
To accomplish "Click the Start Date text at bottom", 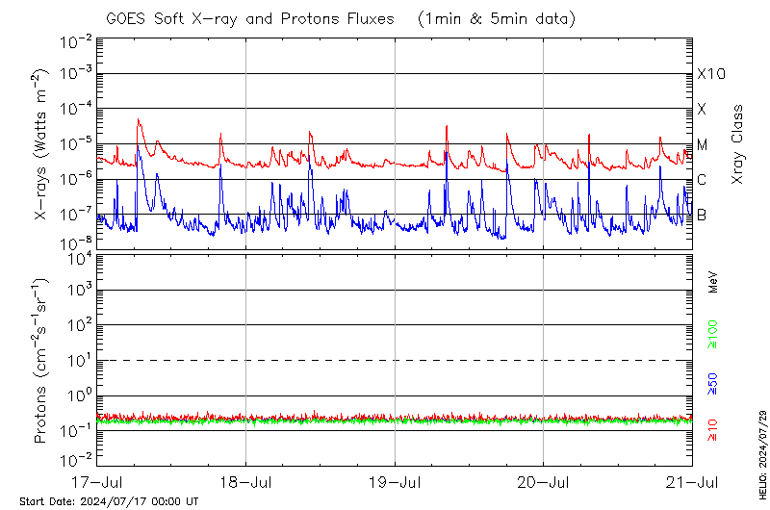I will [109, 501].
